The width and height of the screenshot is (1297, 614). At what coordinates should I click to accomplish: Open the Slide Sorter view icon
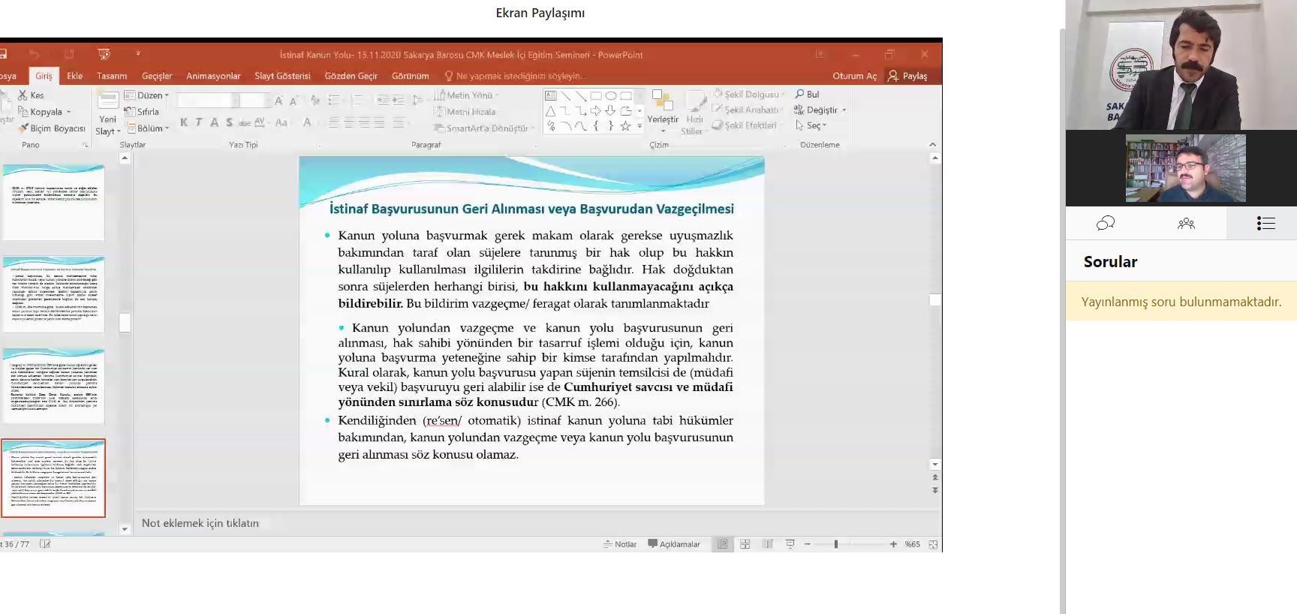pyautogui.click(x=745, y=544)
